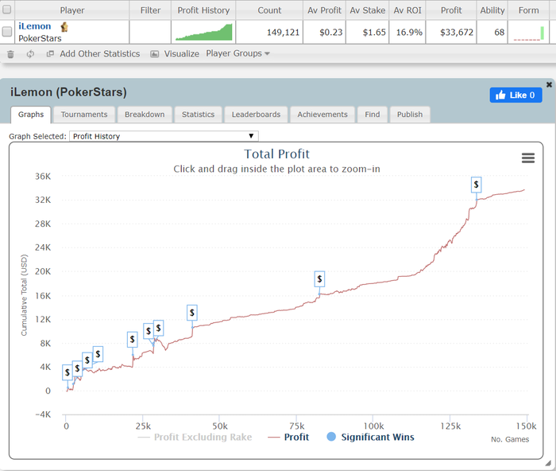Toggle Significant Wins legend series

click(x=370, y=437)
